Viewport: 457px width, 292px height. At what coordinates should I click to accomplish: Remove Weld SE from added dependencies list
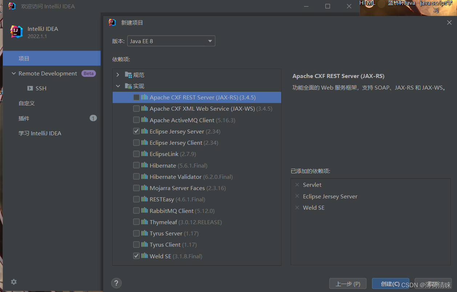point(297,208)
